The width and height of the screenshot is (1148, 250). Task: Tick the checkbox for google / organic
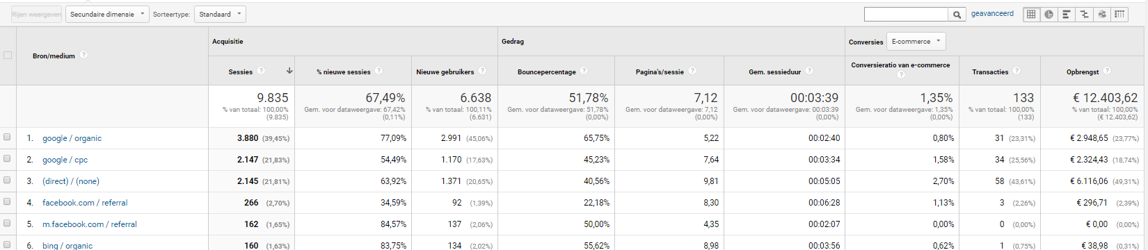pyautogui.click(x=7, y=137)
